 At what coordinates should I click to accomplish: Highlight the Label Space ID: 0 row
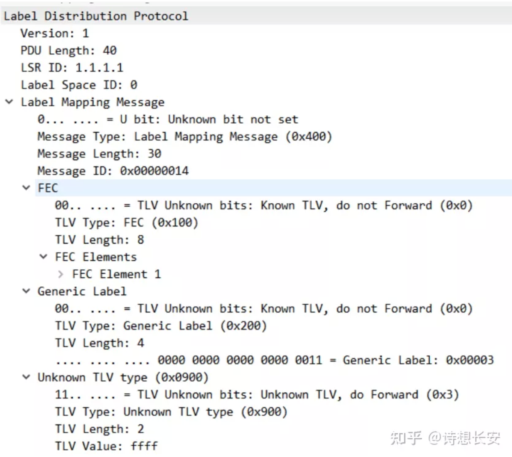[x=79, y=85]
